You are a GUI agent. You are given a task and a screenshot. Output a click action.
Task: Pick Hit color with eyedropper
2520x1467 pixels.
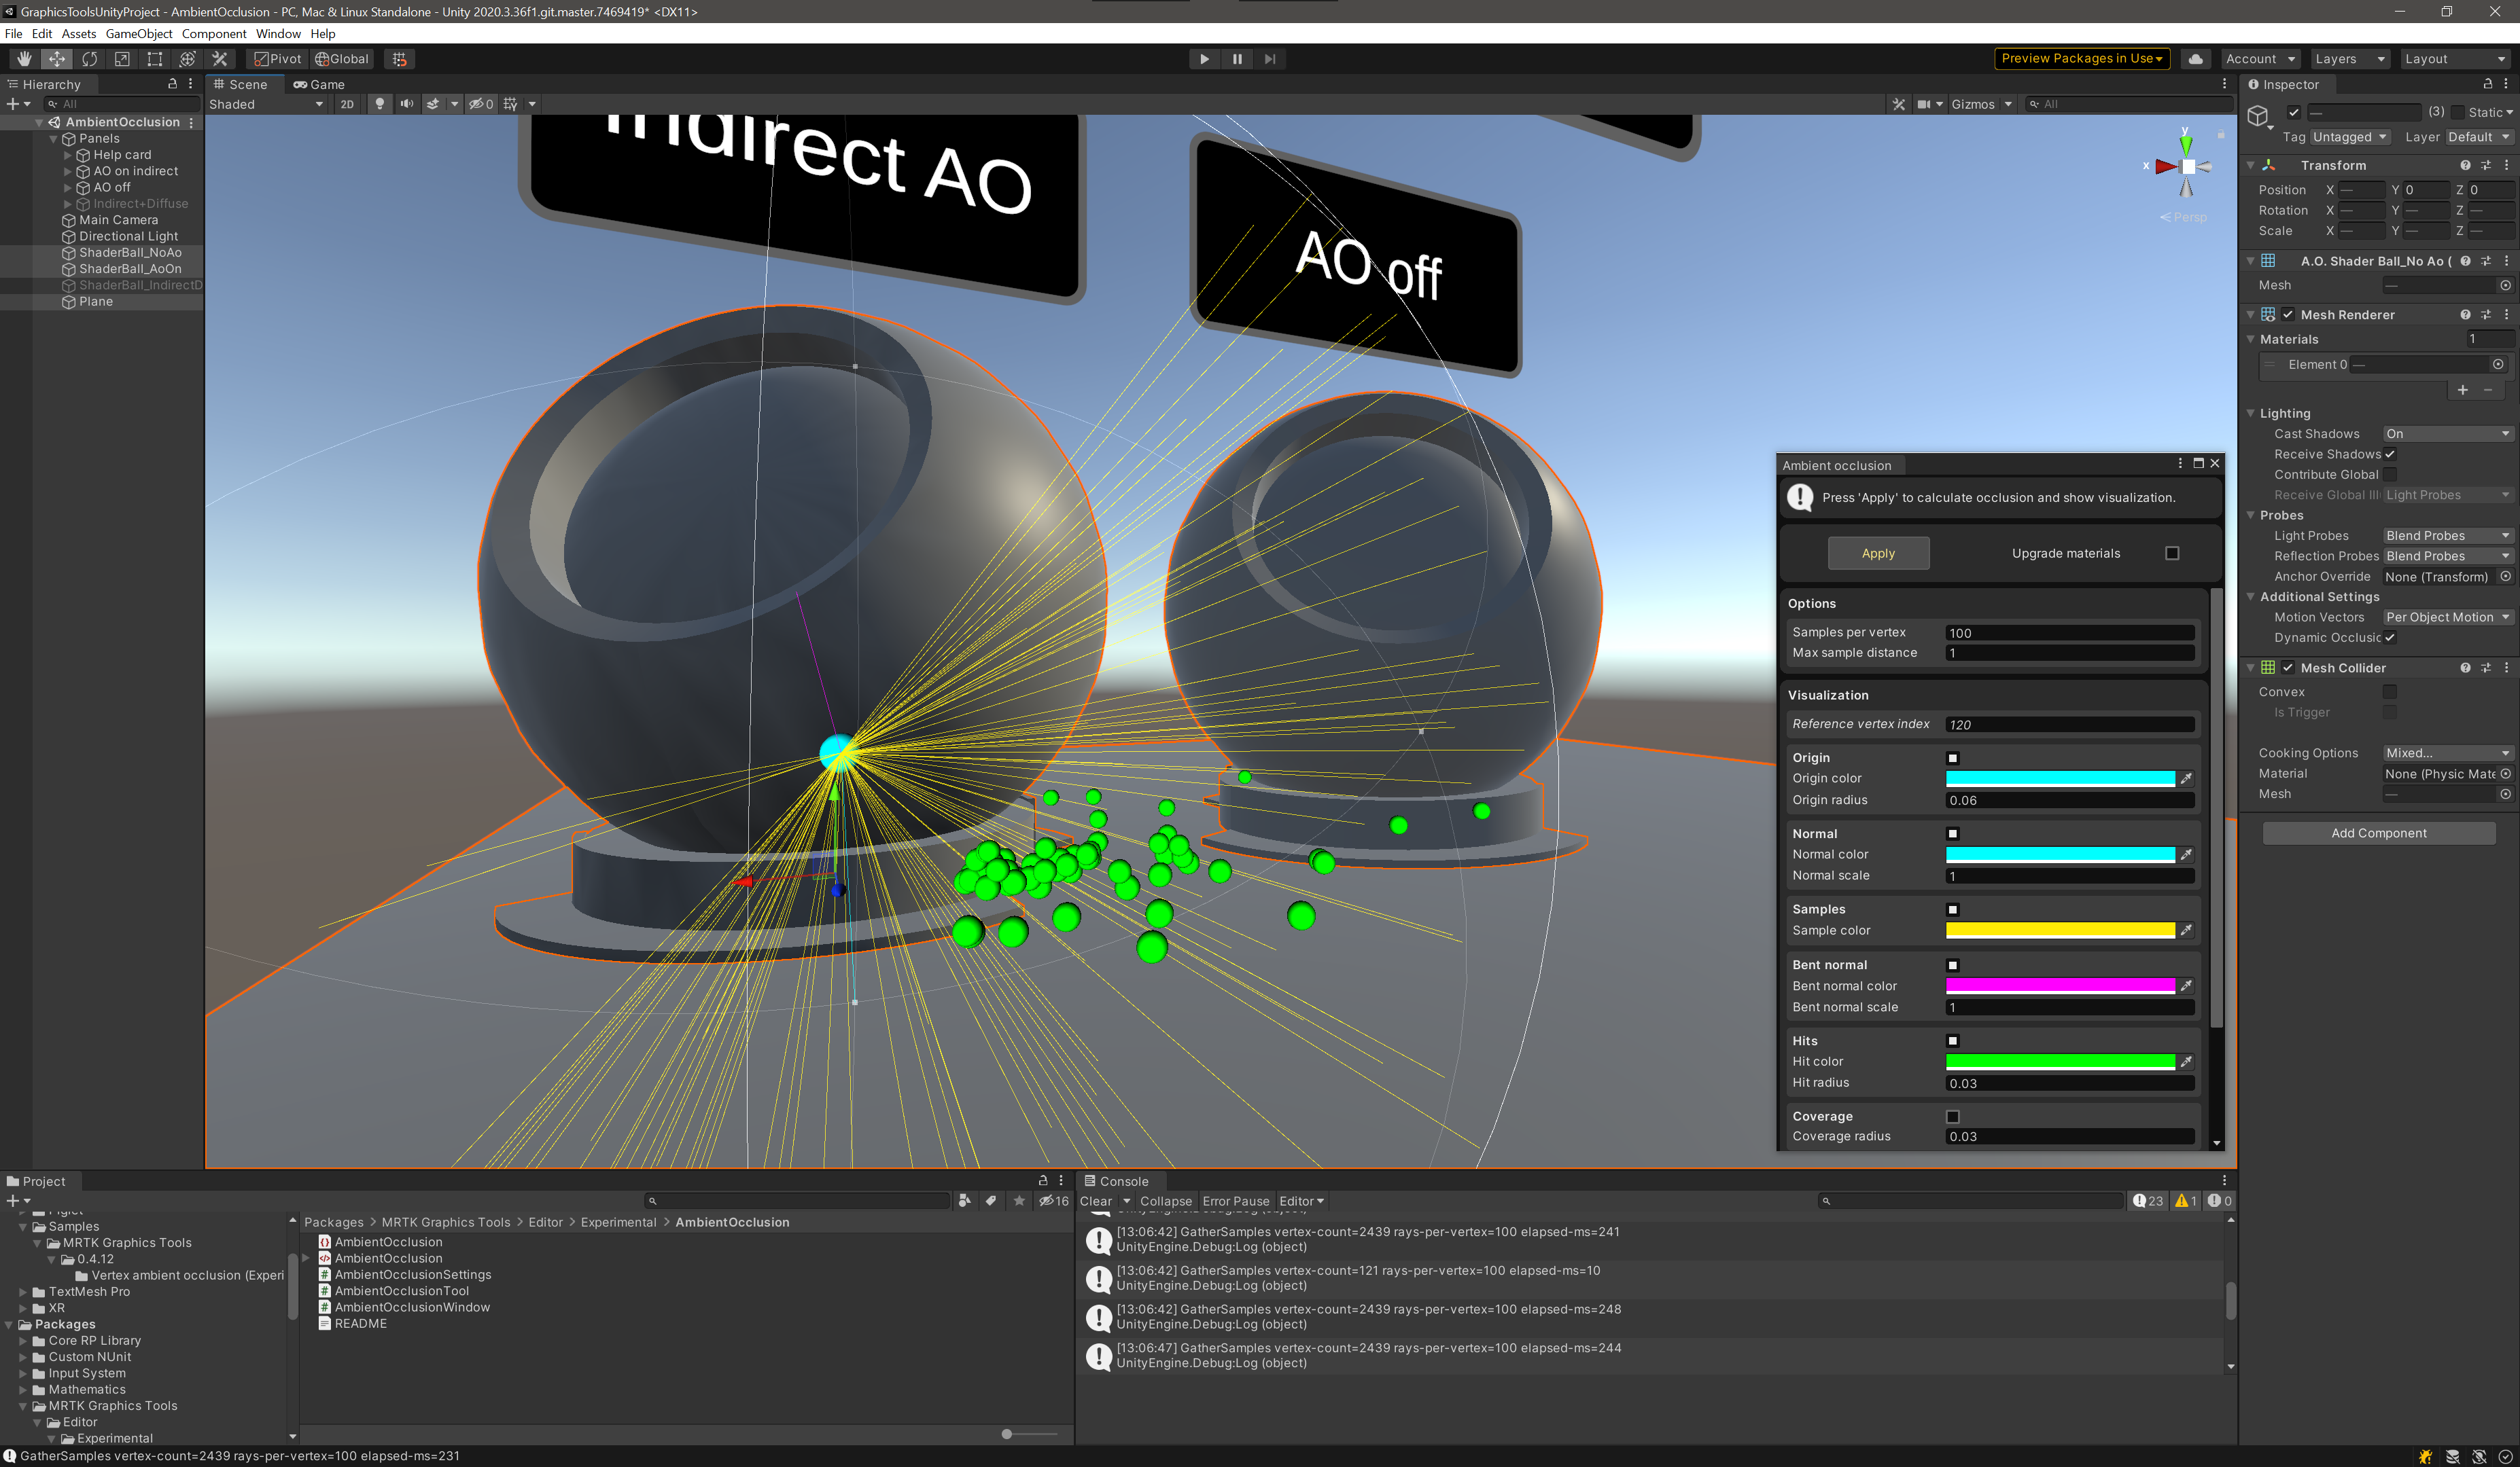pyautogui.click(x=2186, y=1062)
